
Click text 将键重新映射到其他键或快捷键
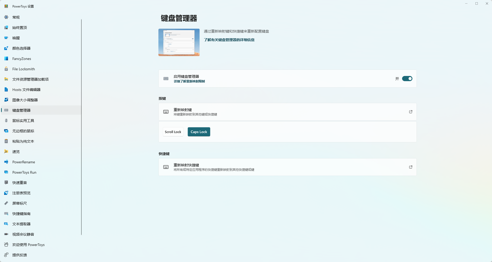pos(195,114)
